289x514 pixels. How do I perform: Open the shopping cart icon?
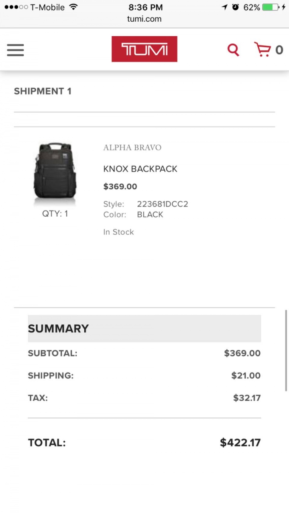click(x=263, y=49)
